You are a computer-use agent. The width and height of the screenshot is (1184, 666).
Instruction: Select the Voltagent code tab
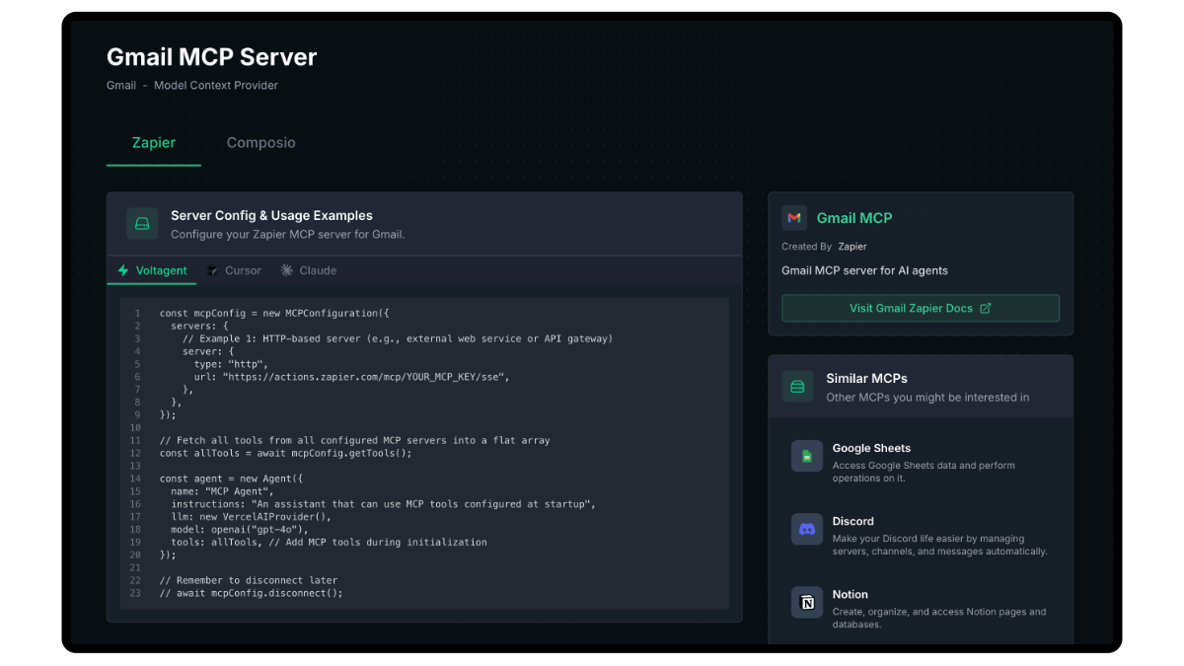(x=152, y=270)
